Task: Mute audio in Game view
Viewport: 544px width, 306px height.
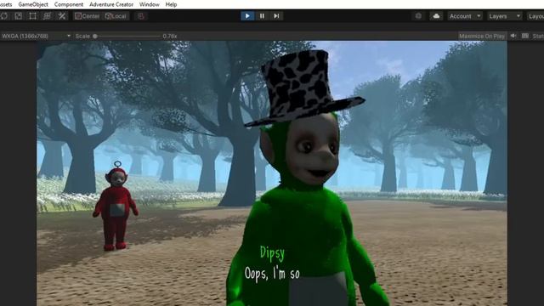Action: [x=513, y=36]
